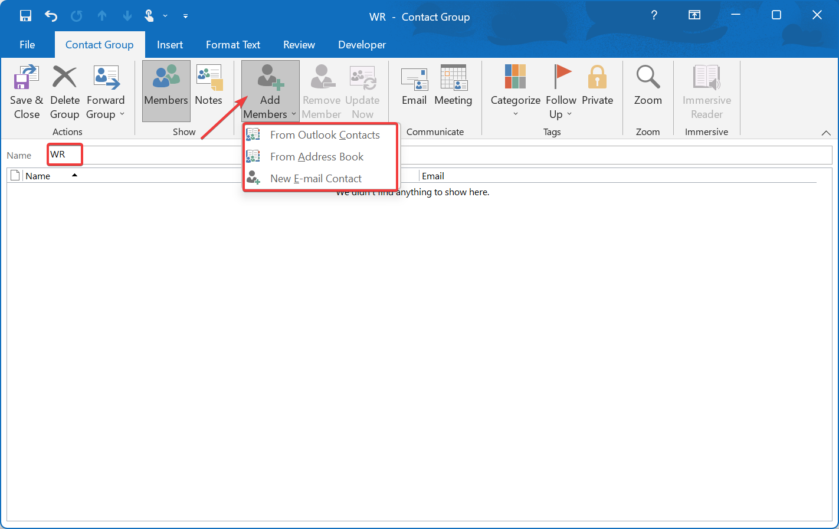Choose 'New E-mail Contact' option
This screenshot has width=839, height=529.
coord(316,178)
